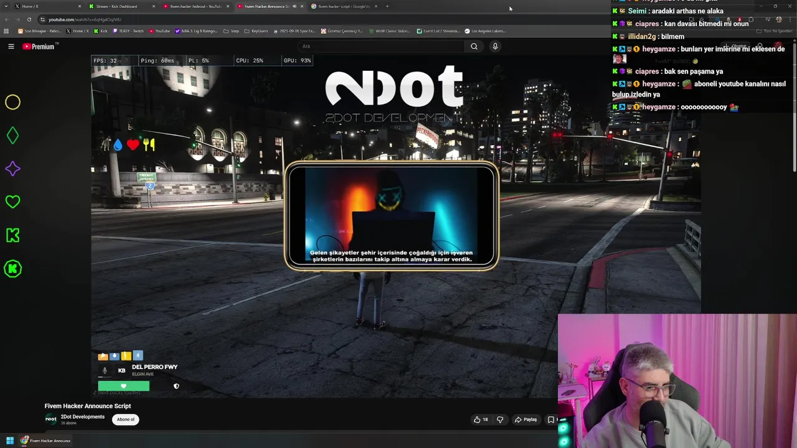This screenshot has width=797, height=448.
Task: Subscribe using the 'Abone ol' button
Action: point(125,419)
